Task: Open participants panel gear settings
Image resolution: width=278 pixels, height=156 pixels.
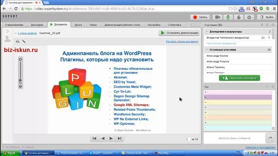Action: point(273,25)
